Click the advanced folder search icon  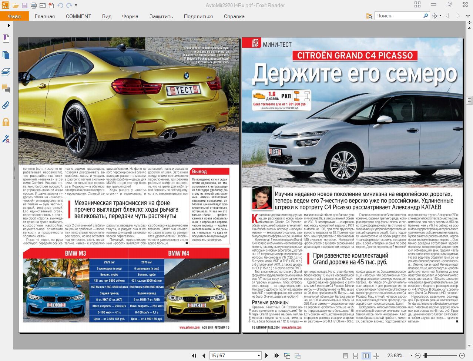tap(369, 16)
